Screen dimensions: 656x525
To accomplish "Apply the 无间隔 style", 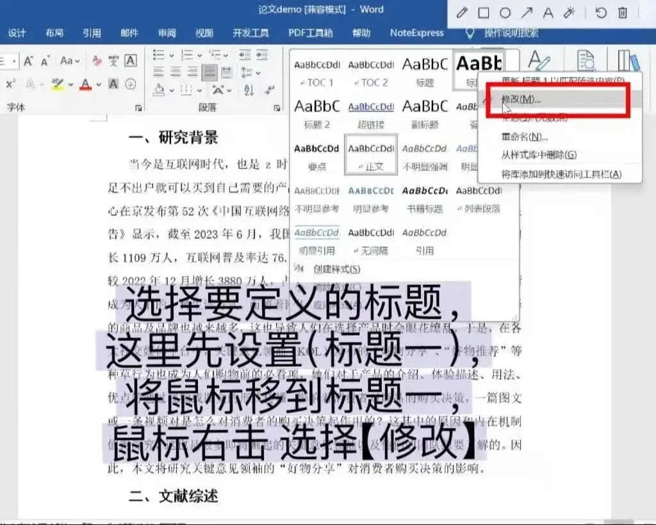I will [371, 241].
